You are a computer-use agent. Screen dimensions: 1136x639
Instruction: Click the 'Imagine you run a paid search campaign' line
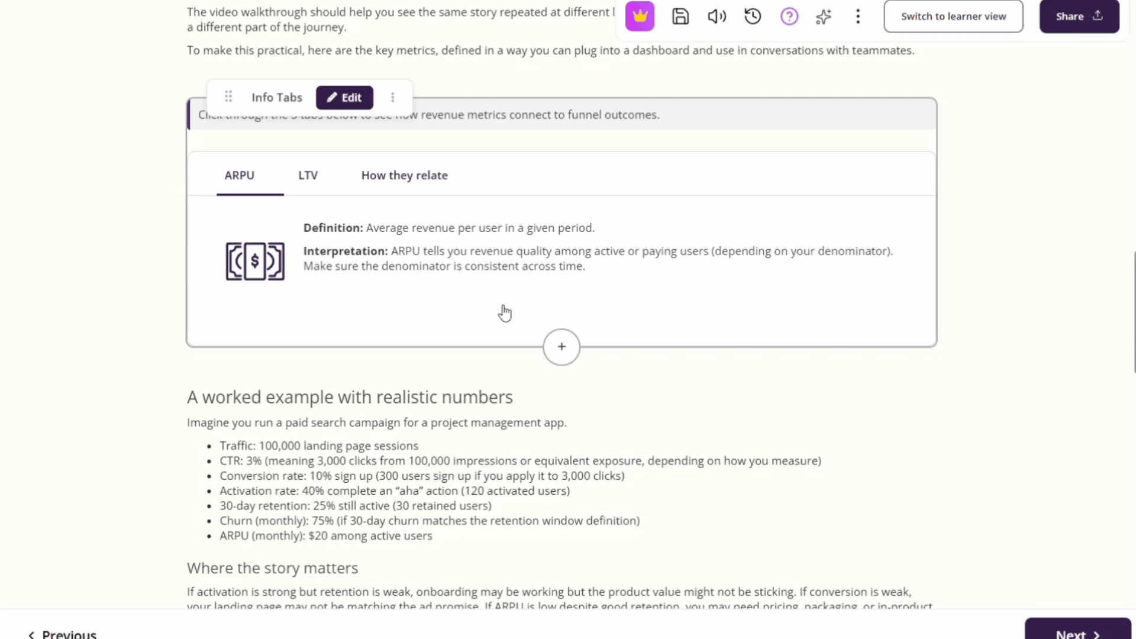point(377,422)
